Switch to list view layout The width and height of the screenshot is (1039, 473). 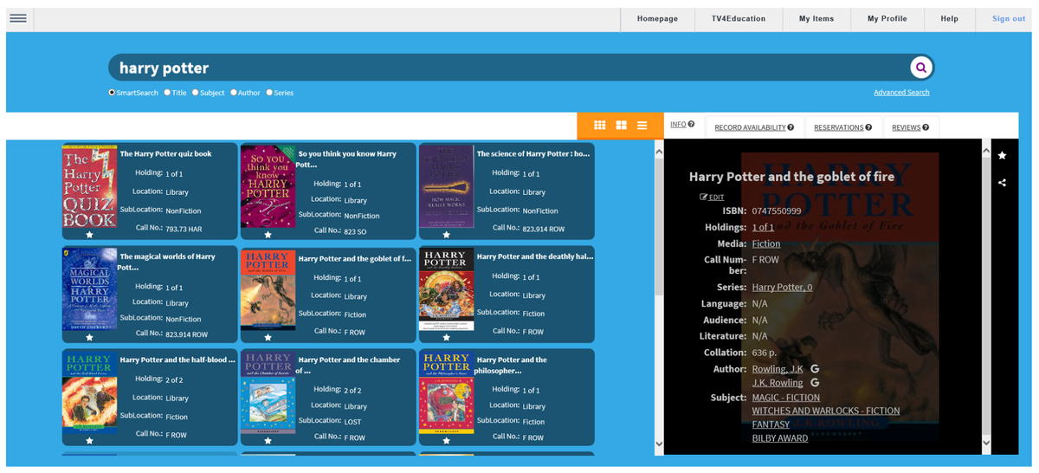point(642,126)
